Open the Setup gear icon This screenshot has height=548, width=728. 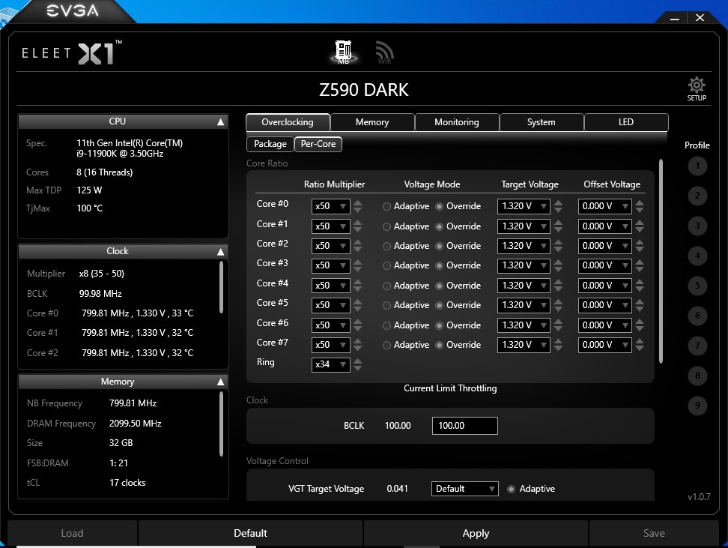[697, 88]
